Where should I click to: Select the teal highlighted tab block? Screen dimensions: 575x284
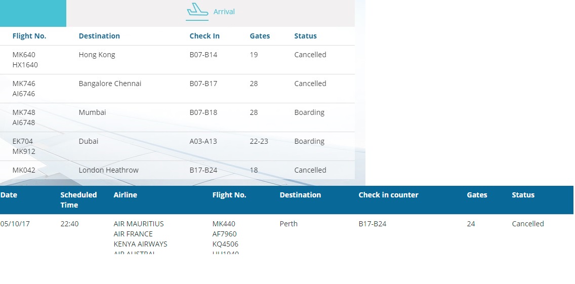[33, 13]
